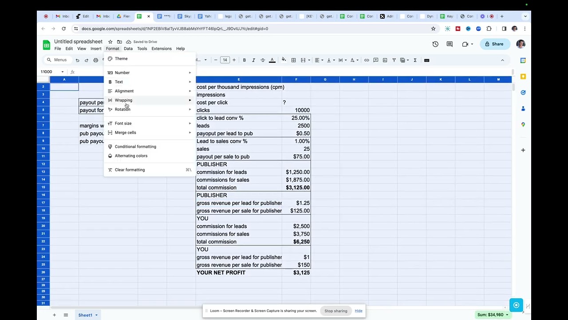Open filter views dropdown
The height and width of the screenshot is (320, 568).
tap(404, 60)
